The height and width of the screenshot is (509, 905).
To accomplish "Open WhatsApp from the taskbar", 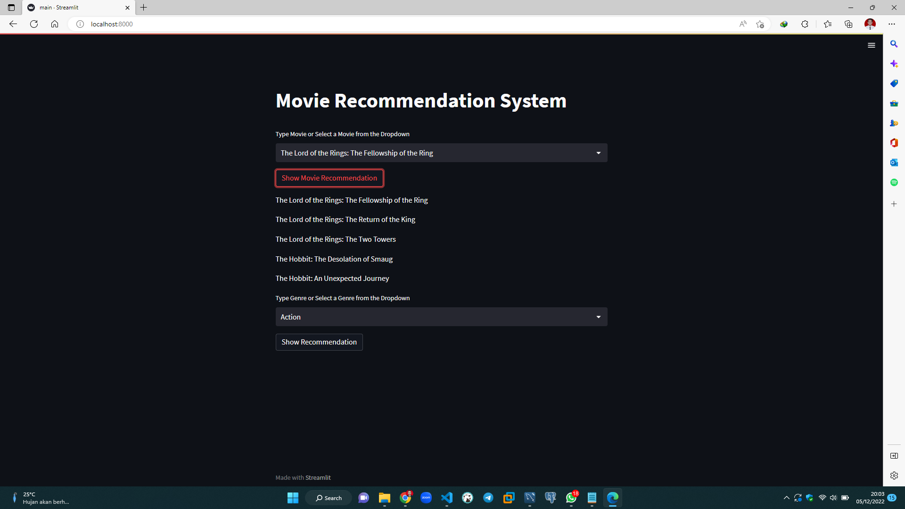I will coord(570,498).
